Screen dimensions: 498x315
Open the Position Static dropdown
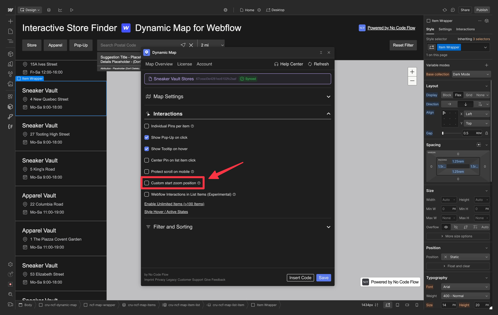tap(465, 257)
